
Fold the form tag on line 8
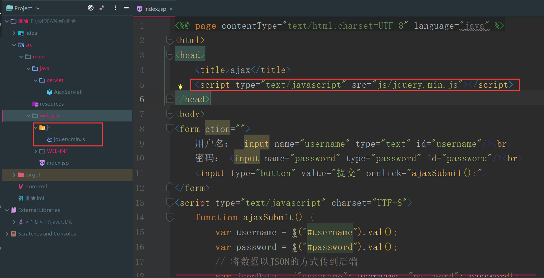coord(170,129)
